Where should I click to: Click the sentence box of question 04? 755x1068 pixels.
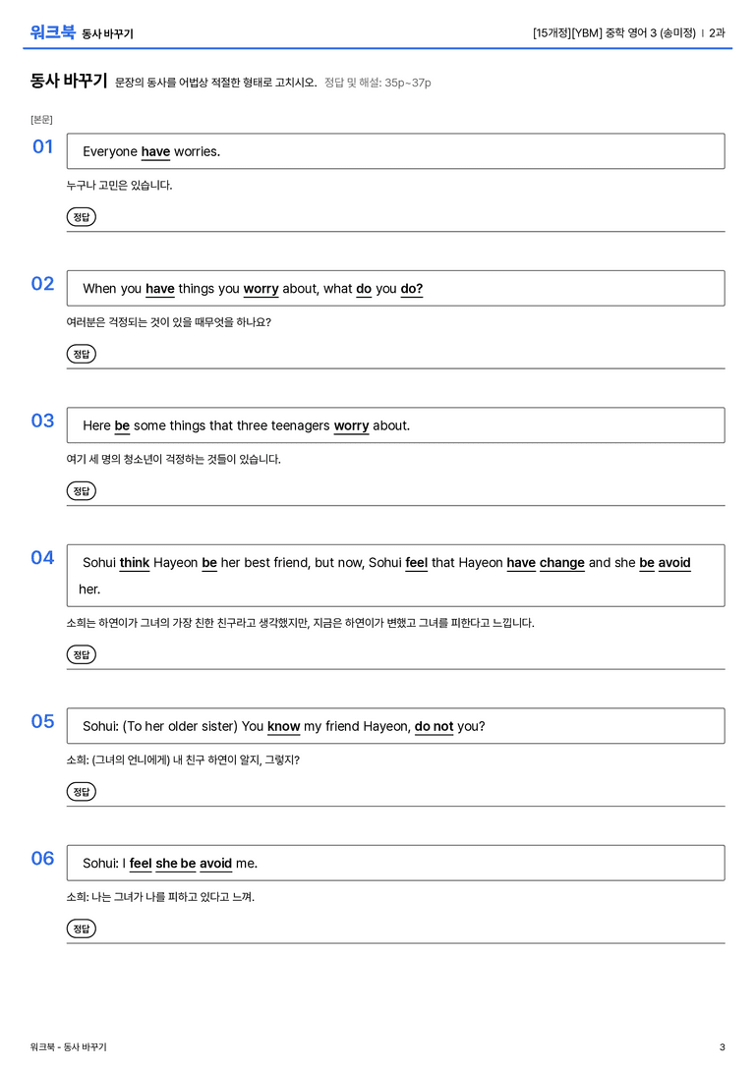396,576
